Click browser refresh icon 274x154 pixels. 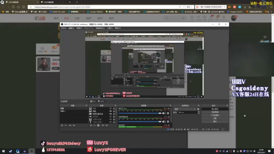(x=13, y=7)
